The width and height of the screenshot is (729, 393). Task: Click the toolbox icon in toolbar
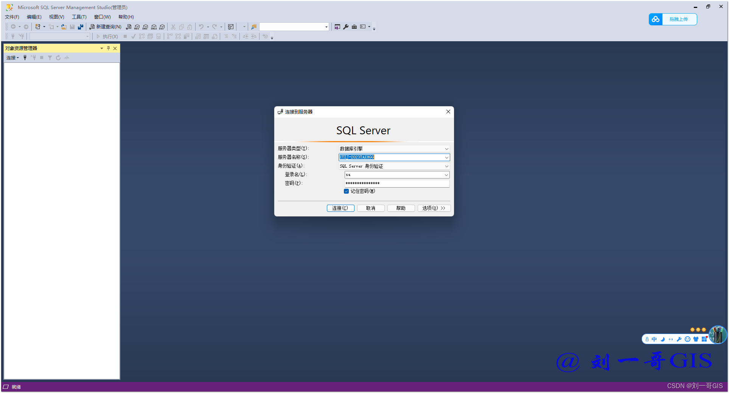(x=354, y=27)
